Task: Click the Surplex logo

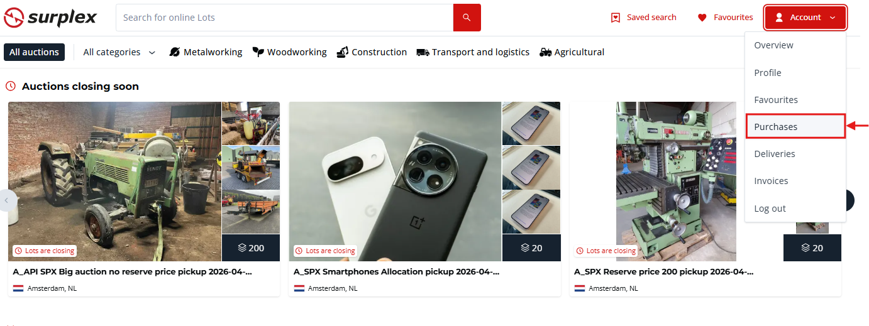Action: pyautogui.click(x=50, y=18)
